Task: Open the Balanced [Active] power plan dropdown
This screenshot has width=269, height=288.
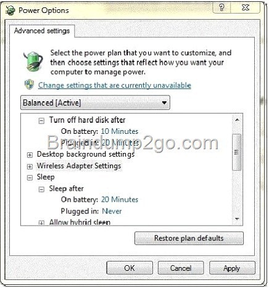Action: coord(95,102)
